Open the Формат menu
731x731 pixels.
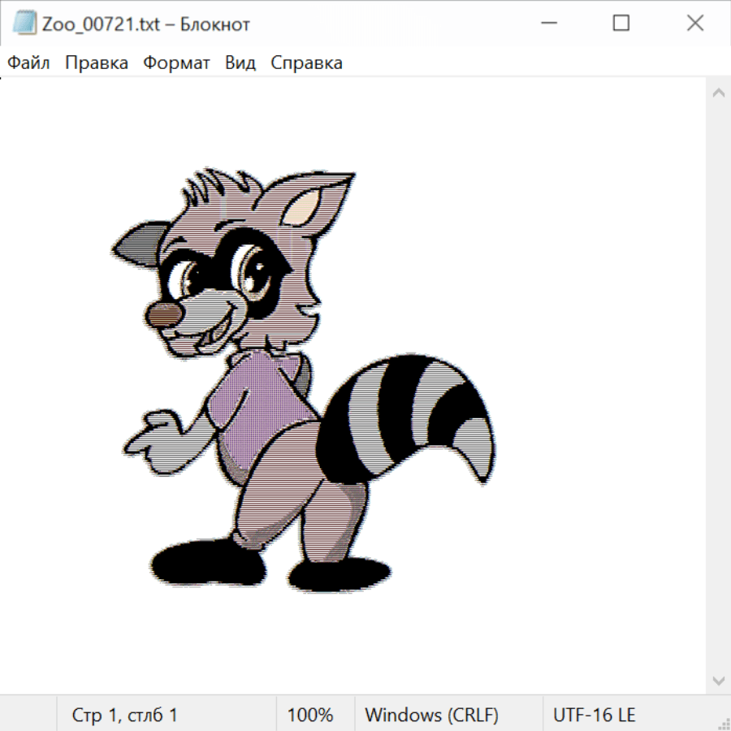176,63
